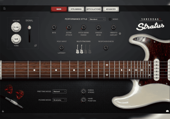
Task: Click the Unison Bend knob
Action: 98,27
